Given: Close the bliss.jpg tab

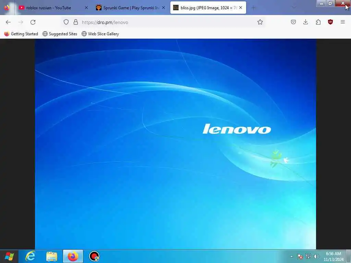Looking at the screenshot, I should click(x=241, y=8).
